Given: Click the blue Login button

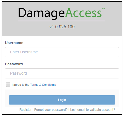Looking at the screenshot, I should coord(62,100).
